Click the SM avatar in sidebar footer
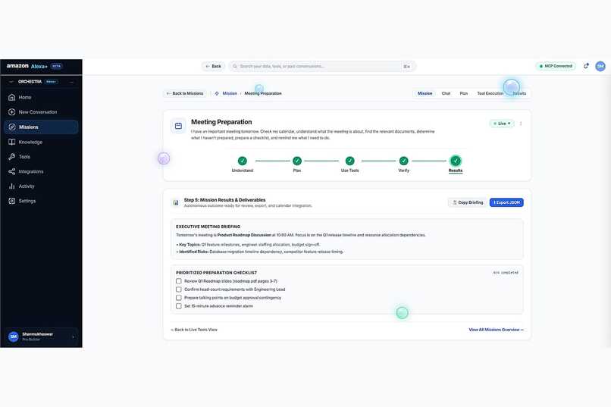 click(x=14, y=337)
